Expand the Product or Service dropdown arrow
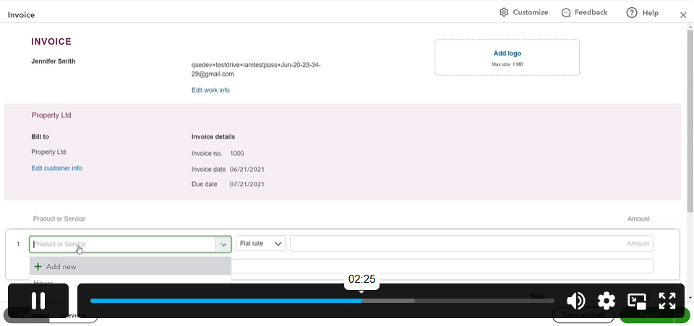The image size is (694, 326). tap(223, 244)
